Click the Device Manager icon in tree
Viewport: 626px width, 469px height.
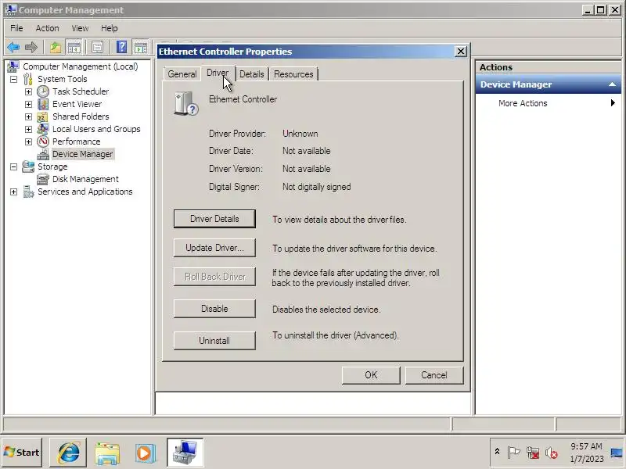click(x=43, y=154)
